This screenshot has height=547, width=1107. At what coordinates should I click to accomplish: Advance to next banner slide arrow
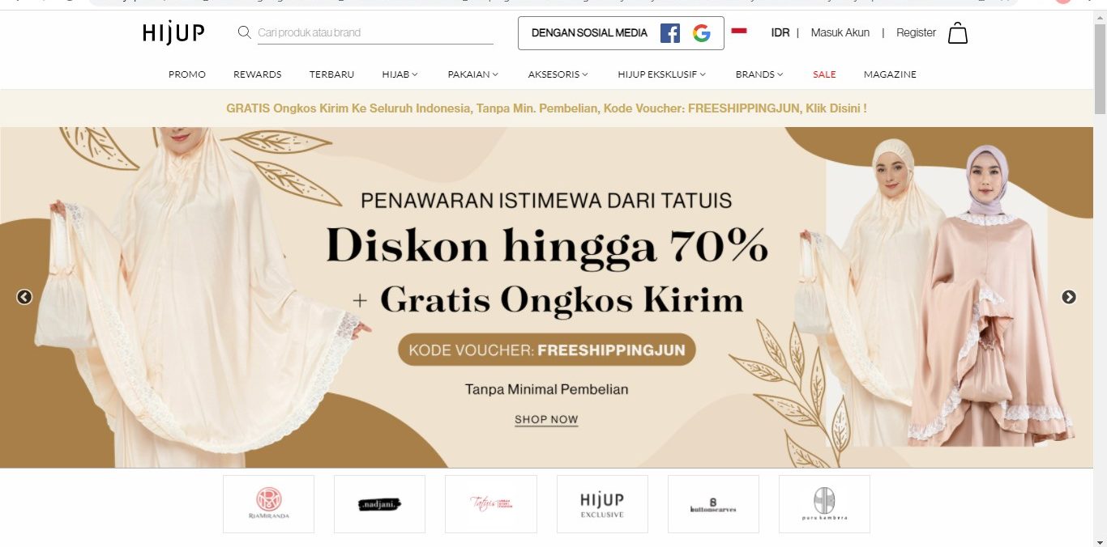tap(1069, 297)
